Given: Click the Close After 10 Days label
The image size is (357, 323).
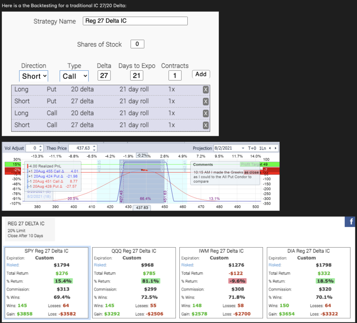Looking at the screenshot, I should coord(25,236).
